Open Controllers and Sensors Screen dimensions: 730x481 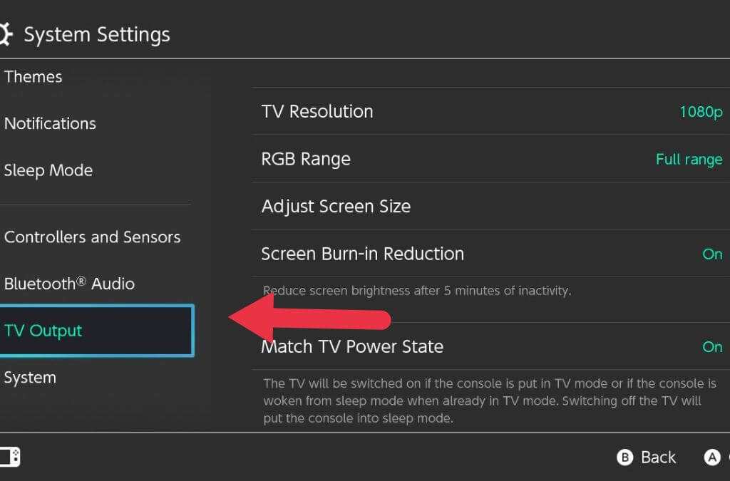click(93, 237)
